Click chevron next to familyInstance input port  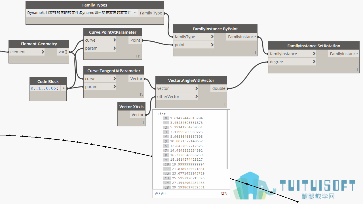point(314,54)
